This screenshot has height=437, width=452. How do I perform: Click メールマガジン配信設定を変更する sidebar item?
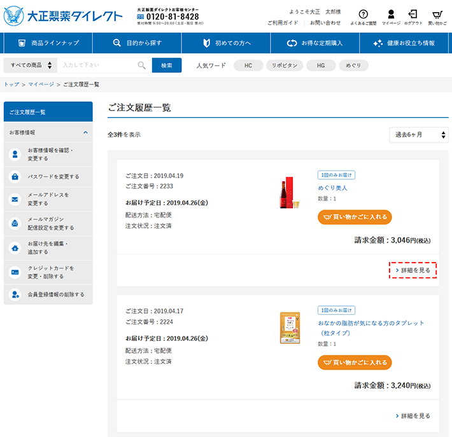click(48, 223)
